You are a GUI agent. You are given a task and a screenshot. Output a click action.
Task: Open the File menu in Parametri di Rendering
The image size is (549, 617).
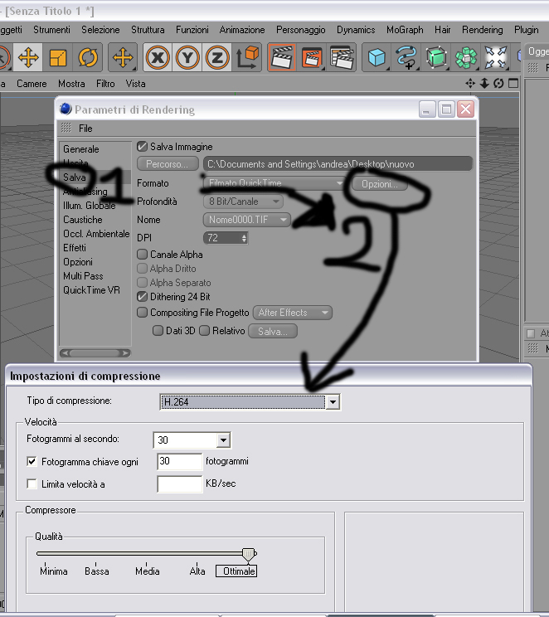(85, 129)
